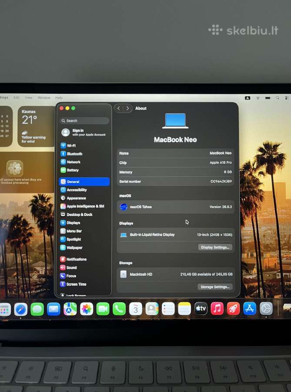The image size is (291, 392).
Task: Click the macOS Tahoe row
Action: pyautogui.click(x=176, y=207)
